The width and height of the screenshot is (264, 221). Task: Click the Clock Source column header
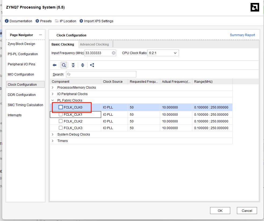tap(114, 81)
